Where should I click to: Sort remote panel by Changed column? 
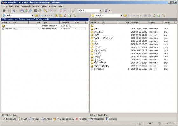(139, 22)
